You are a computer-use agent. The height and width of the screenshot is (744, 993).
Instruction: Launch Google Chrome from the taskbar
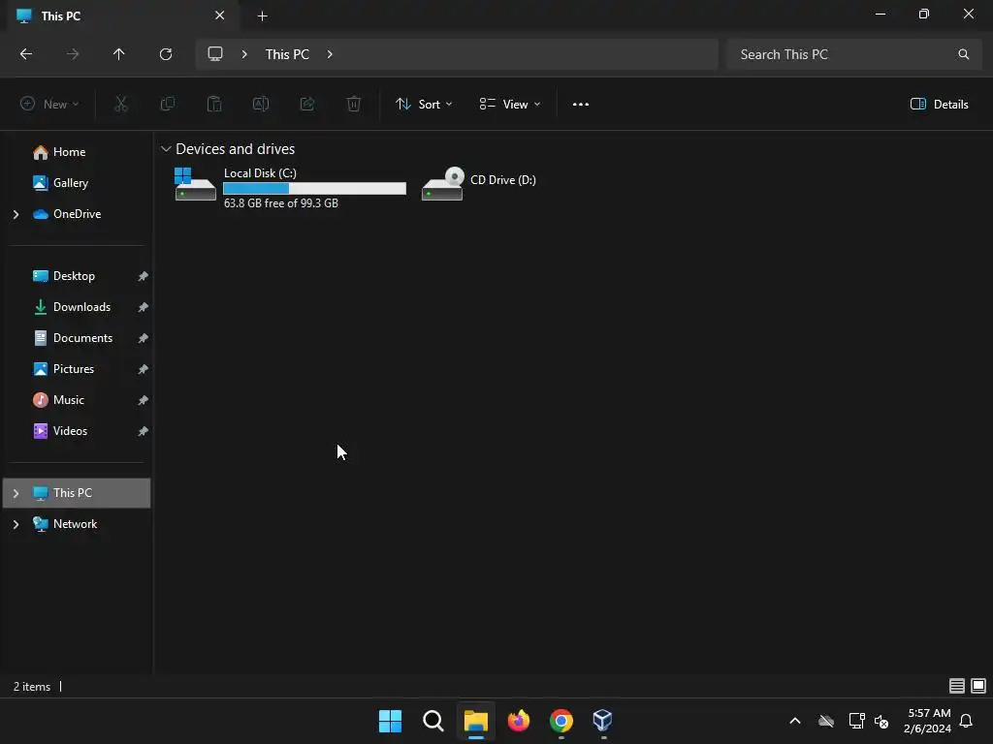pos(561,721)
